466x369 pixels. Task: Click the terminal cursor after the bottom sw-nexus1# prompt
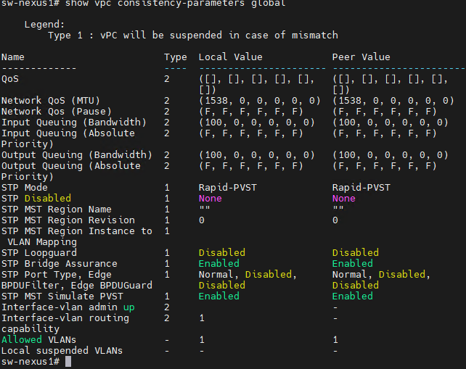tap(68, 362)
